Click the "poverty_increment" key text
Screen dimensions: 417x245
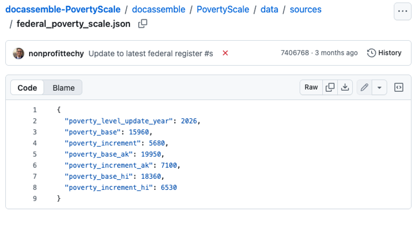(103, 143)
